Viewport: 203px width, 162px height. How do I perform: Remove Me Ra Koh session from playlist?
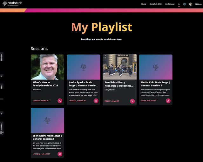click(x=168, y=101)
